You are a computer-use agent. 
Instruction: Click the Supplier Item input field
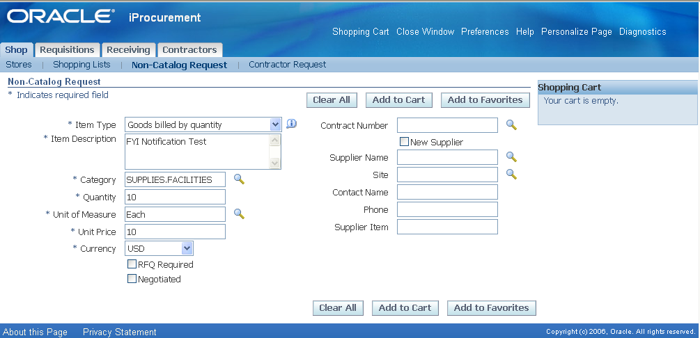point(447,227)
